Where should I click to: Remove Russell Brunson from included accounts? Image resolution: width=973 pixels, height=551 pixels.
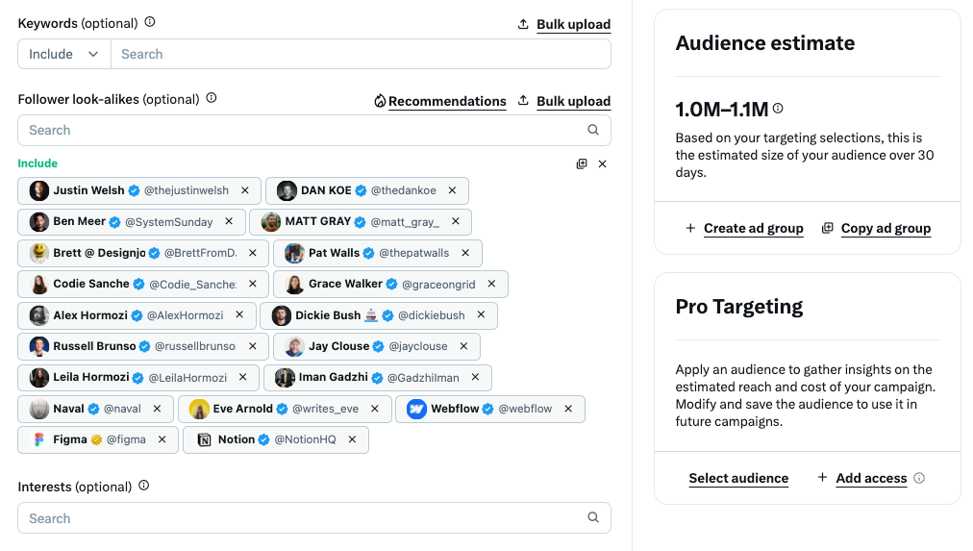point(253,346)
